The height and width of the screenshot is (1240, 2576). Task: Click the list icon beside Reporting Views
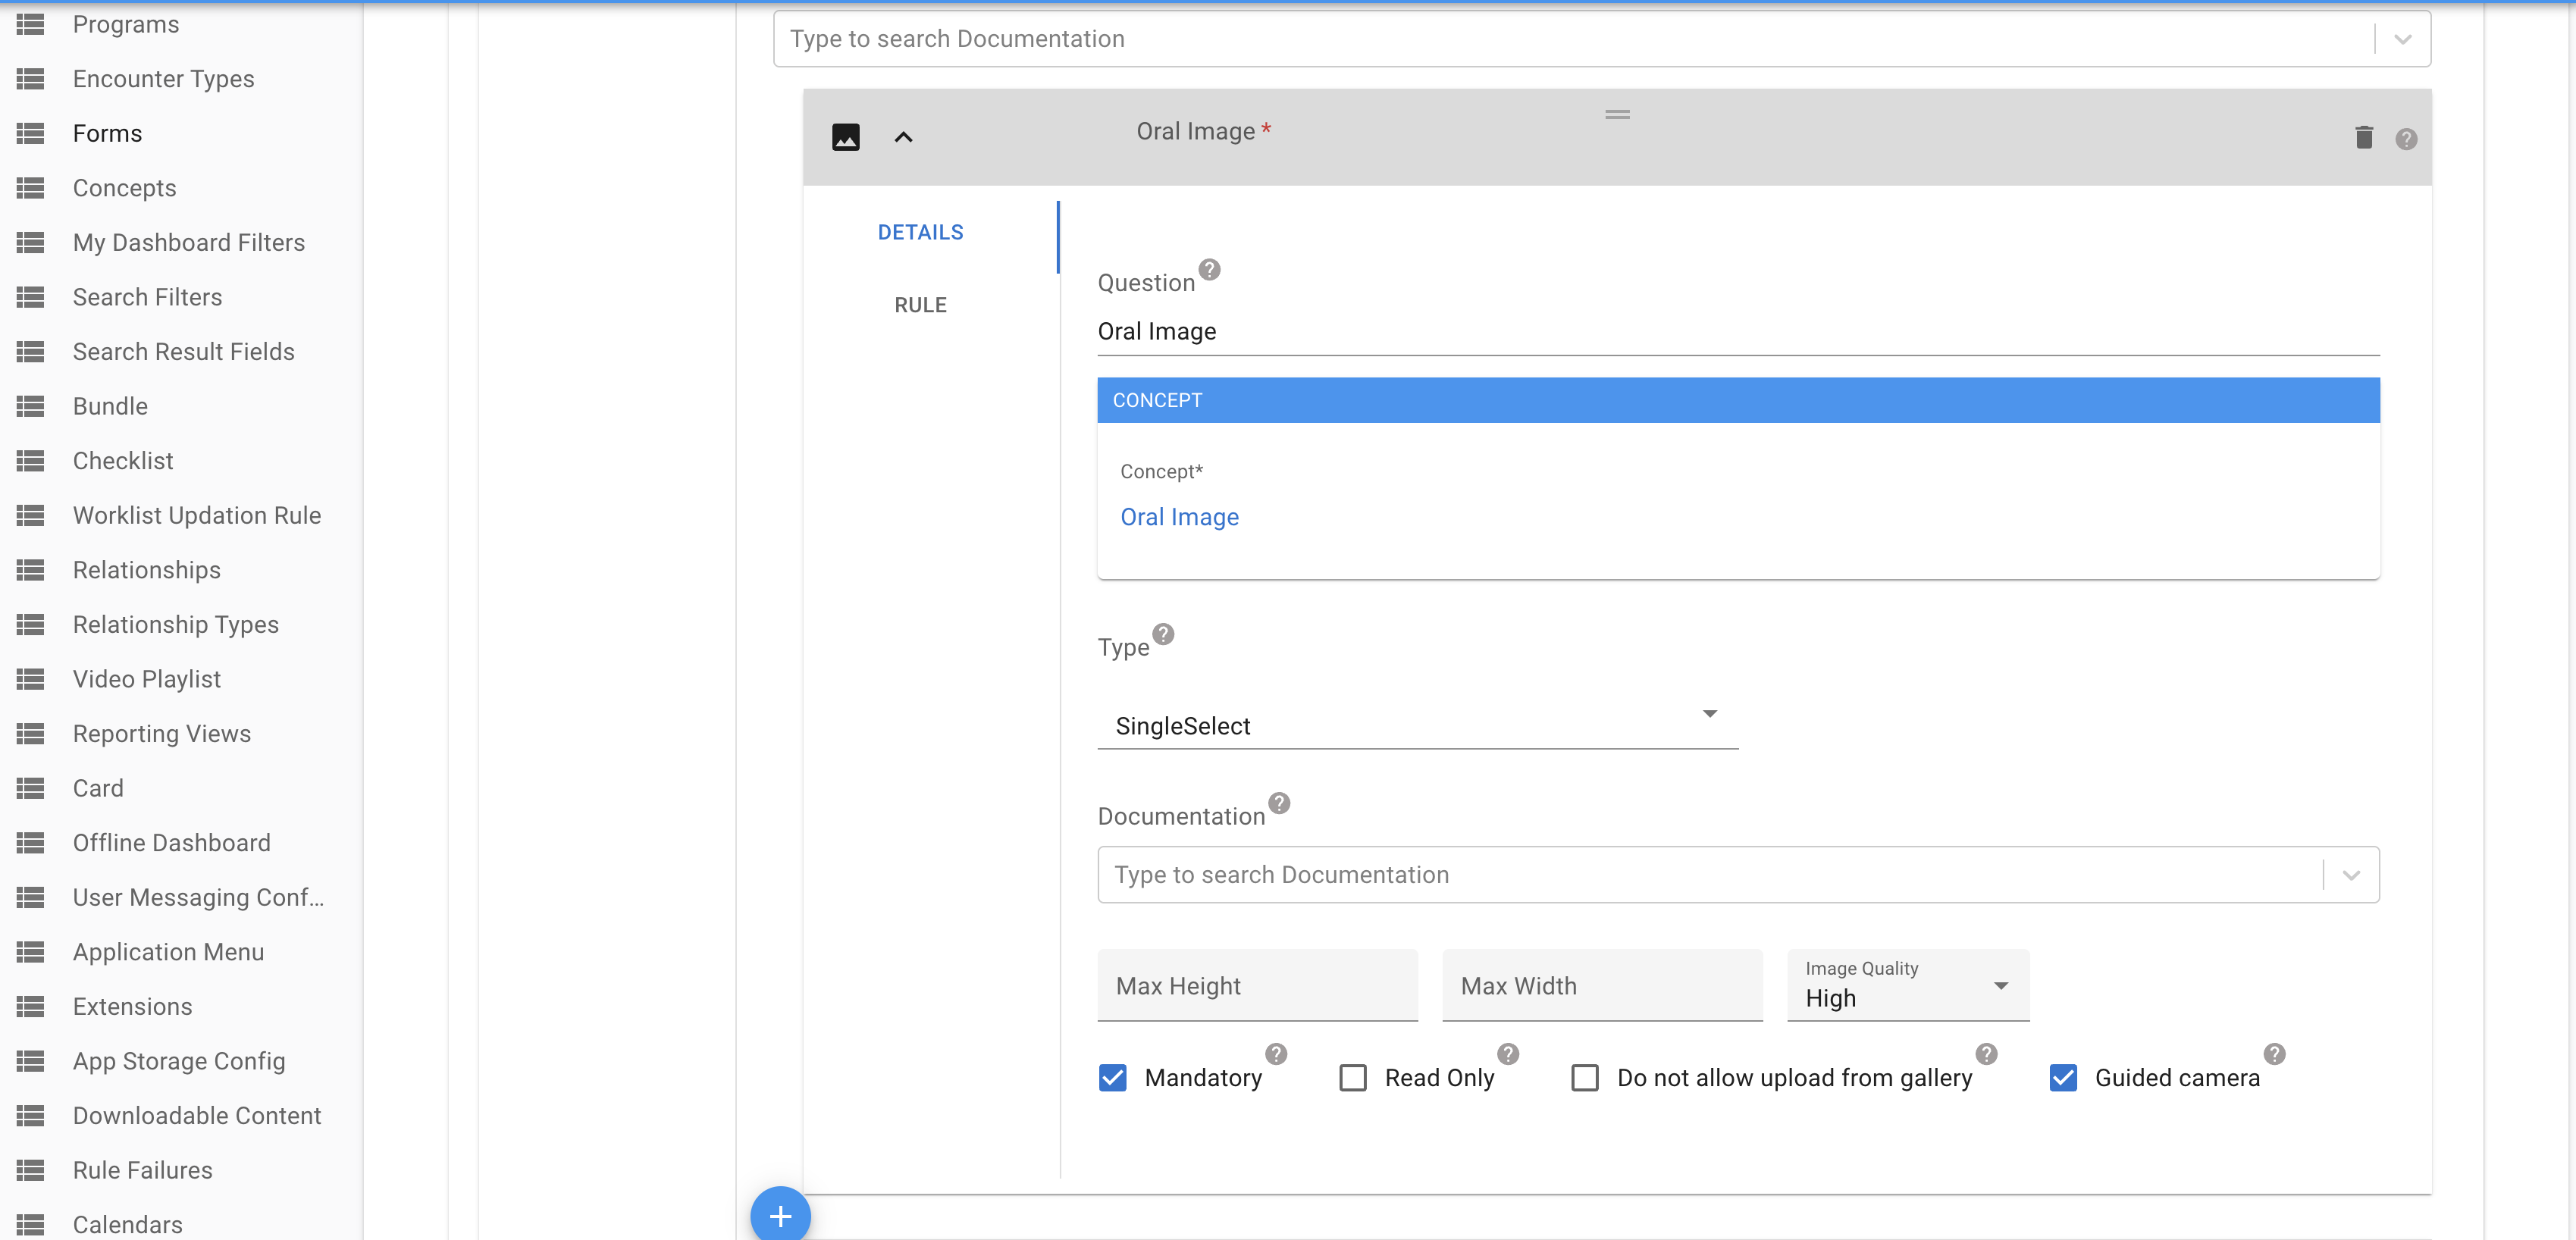pos(31,733)
